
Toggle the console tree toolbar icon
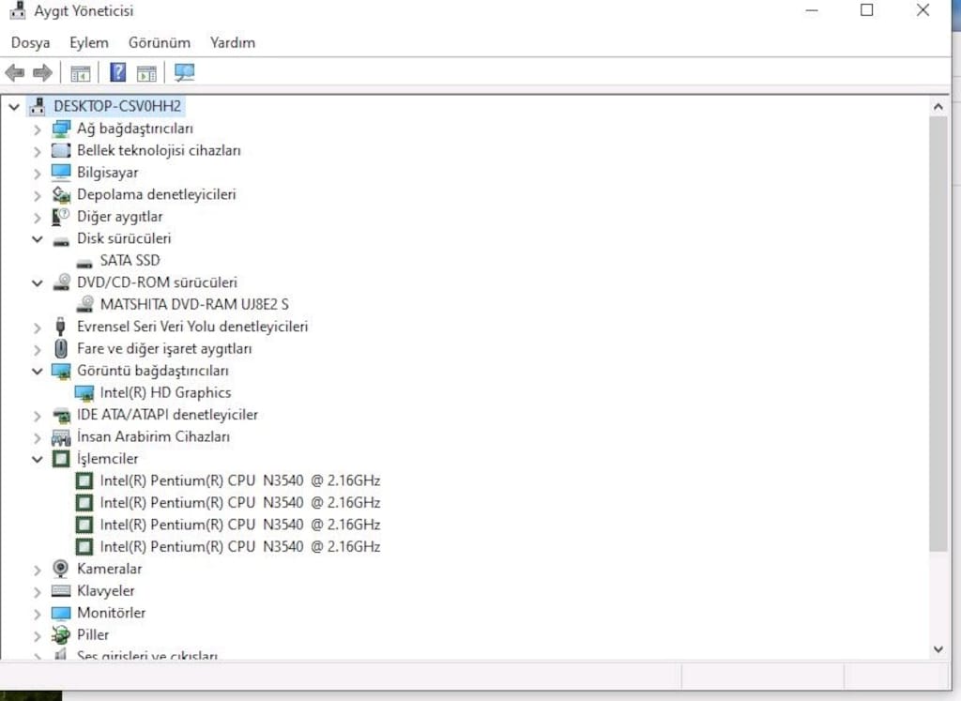(x=81, y=73)
